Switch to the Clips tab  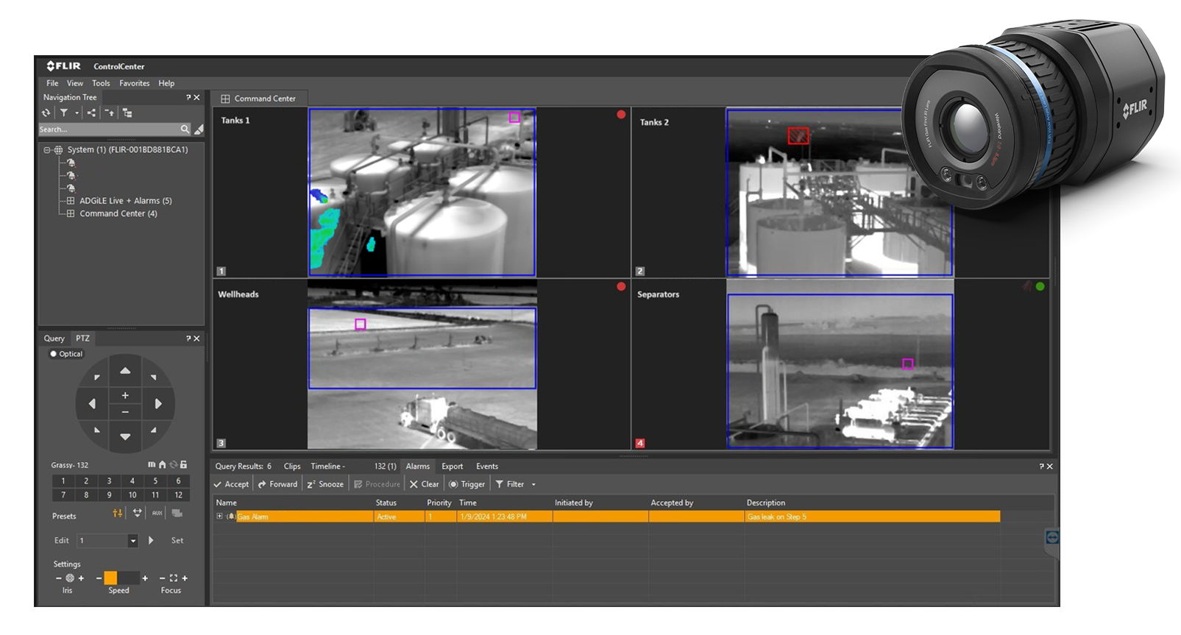[x=292, y=467]
